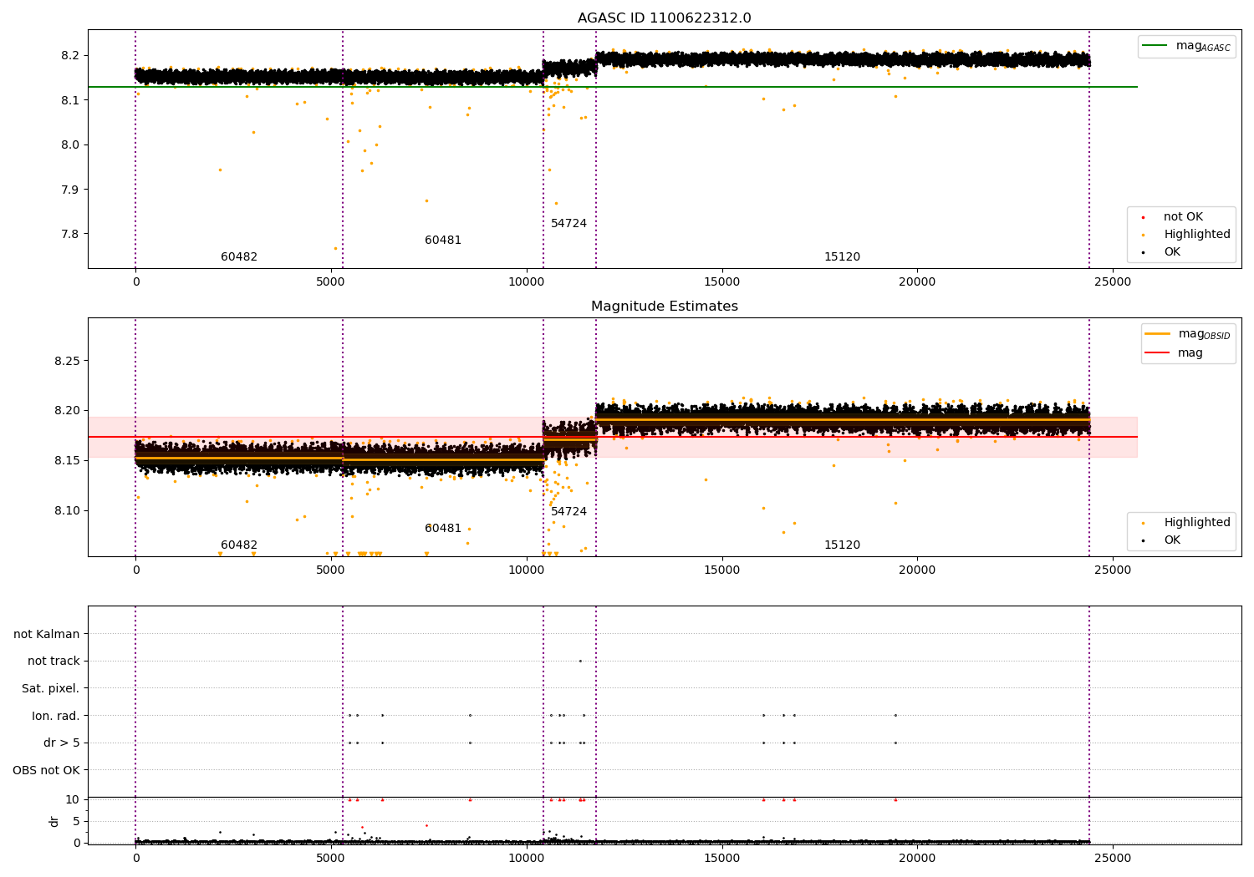Click obsid label 60481 in Magnitude Estimates plot
Image resolution: width=1254 pixels, height=877 pixels.
(443, 529)
